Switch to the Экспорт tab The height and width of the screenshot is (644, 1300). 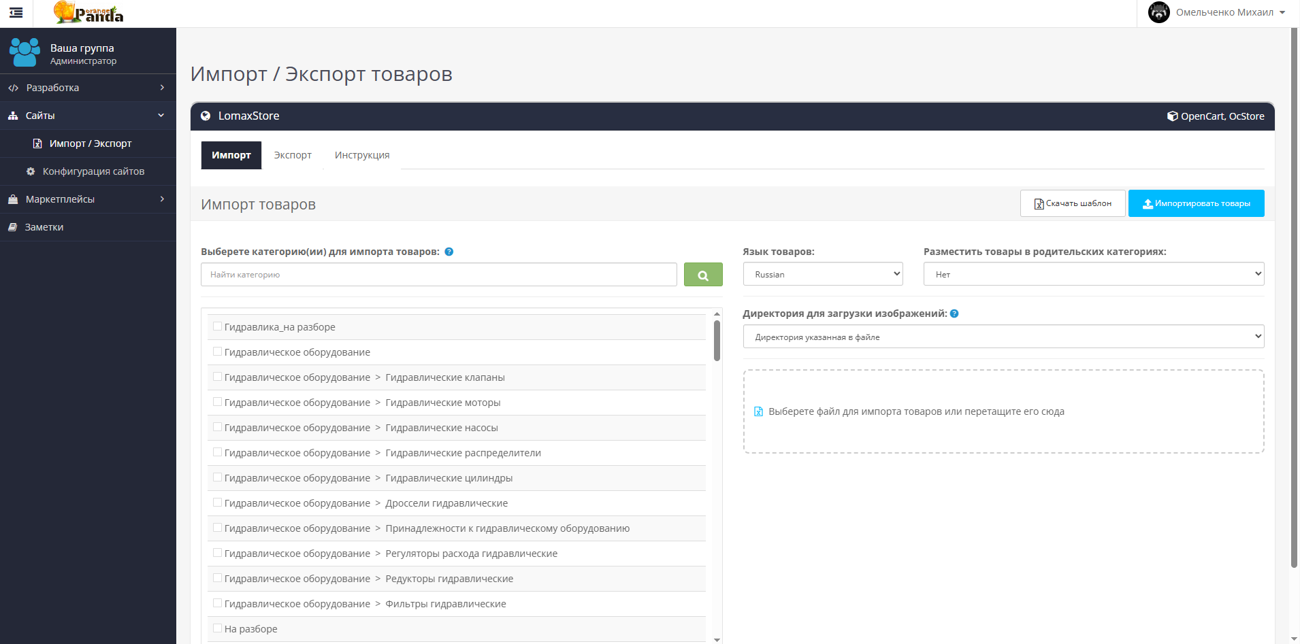pos(293,155)
